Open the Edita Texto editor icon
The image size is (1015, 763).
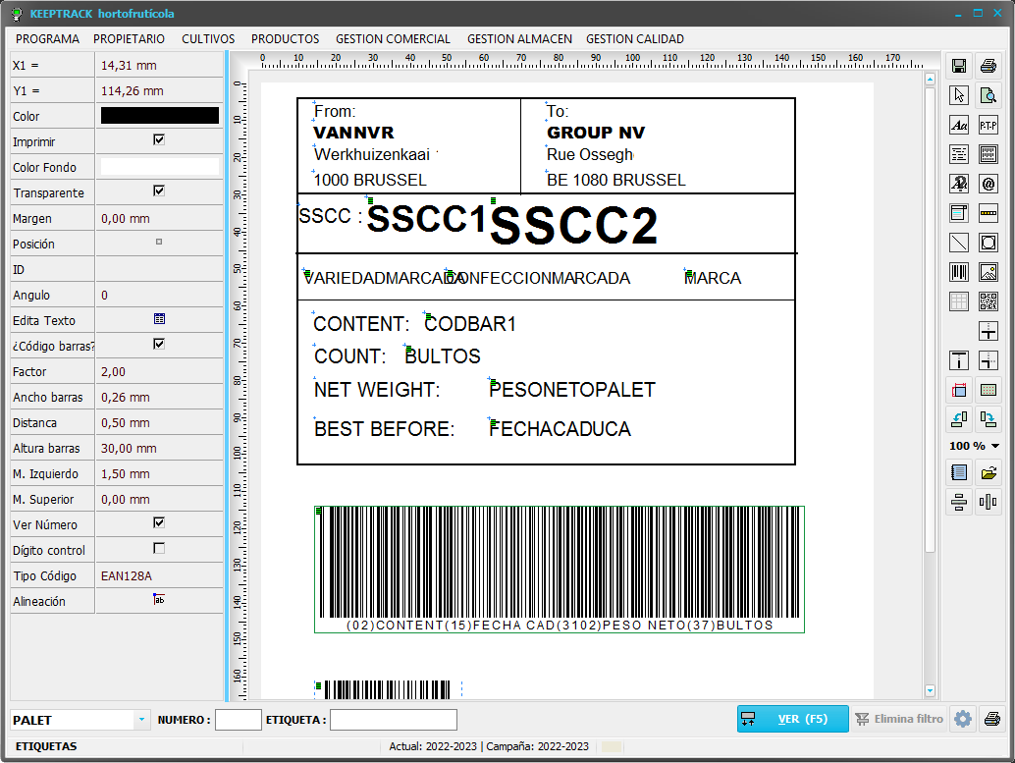pyautogui.click(x=159, y=319)
